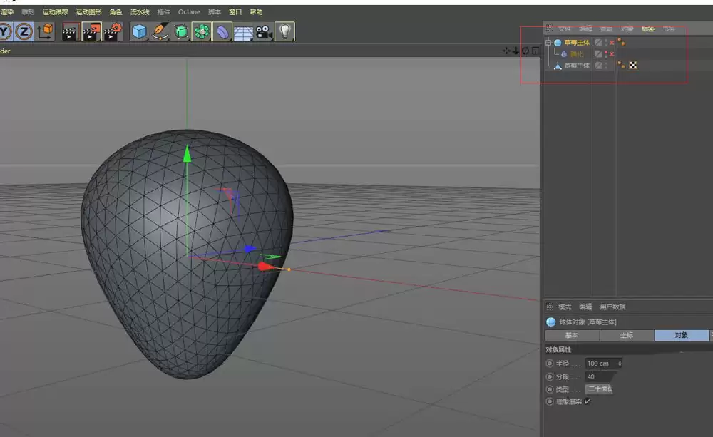The image size is (713, 437).
Task: Toggle the editor visibility dot of 草莓主体
Action: point(606,41)
